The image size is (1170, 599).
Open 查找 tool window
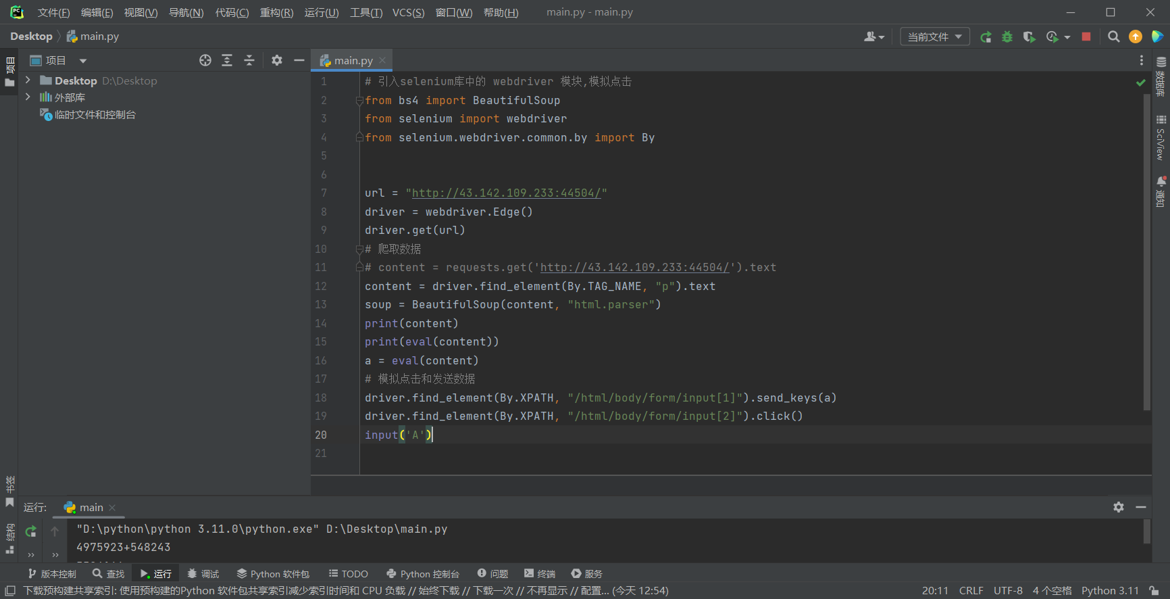[x=109, y=573]
